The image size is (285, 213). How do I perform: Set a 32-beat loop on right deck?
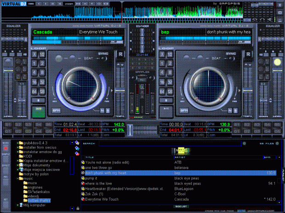[170, 82]
